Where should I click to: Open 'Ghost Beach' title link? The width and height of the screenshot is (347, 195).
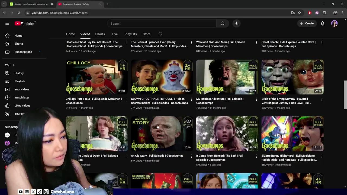coord(288,44)
